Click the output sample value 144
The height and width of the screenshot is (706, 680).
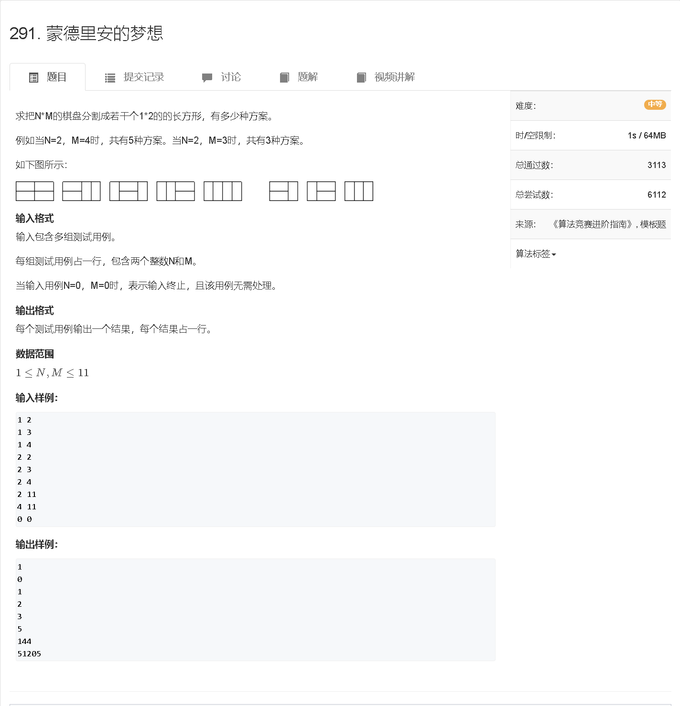pos(24,642)
